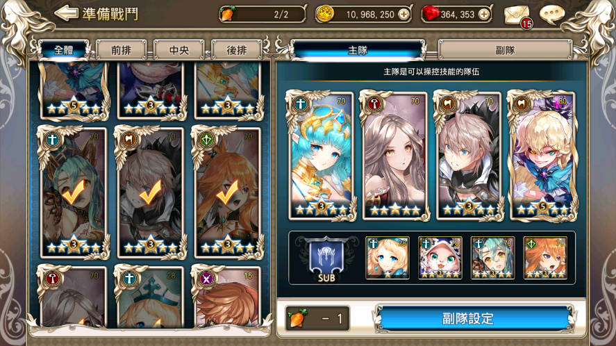Click the SUB shield emblem
The width and height of the screenshot is (616, 346).
tap(326, 258)
